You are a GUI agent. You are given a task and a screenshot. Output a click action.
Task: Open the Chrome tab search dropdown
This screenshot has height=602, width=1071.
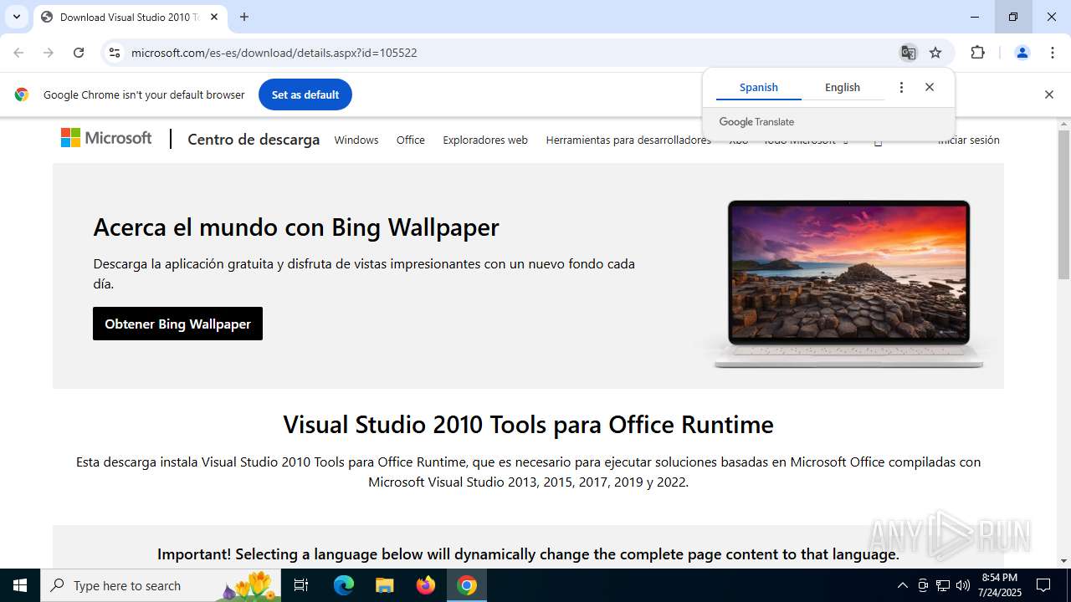(16, 17)
